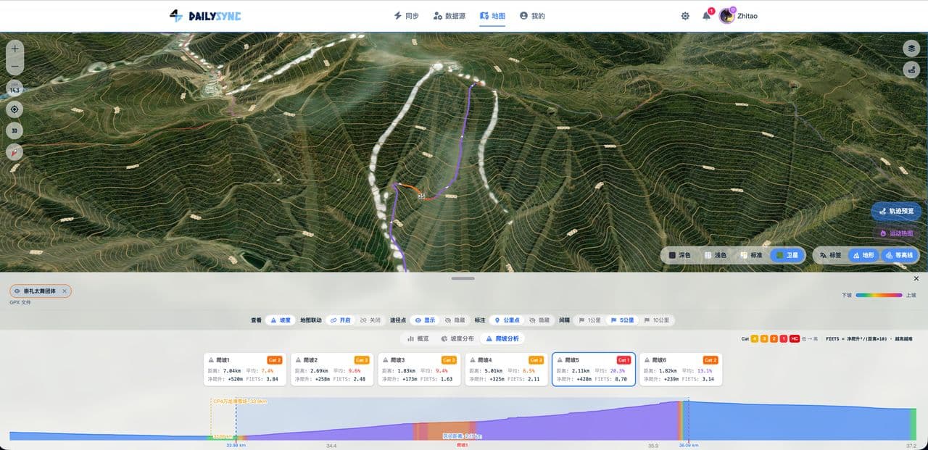Click the Cat 4 legend badge
928x450 pixels.
pos(755,338)
